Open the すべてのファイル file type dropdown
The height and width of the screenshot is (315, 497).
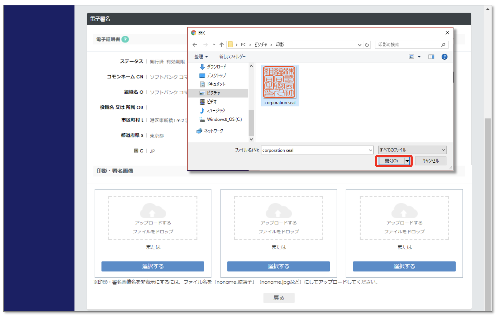[x=412, y=150]
